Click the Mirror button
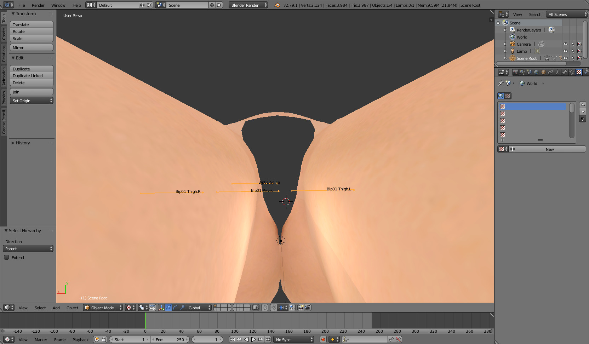589x344 pixels. coord(32,47)
